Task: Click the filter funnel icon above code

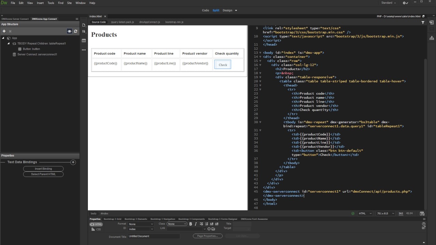Action: coord(423,22)
